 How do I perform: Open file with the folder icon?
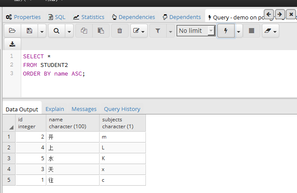(13, 31)
